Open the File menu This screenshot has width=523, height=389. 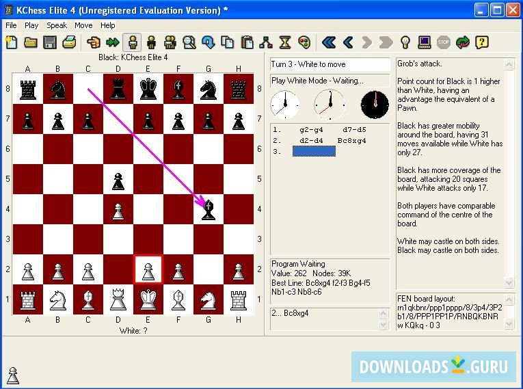pos(11,25)
